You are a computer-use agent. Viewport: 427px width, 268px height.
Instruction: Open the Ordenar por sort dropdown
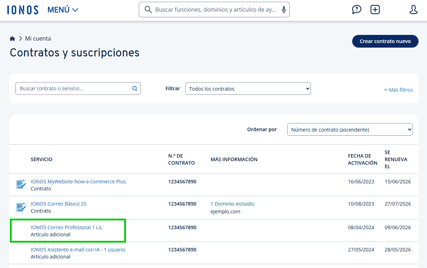point(350,129)
